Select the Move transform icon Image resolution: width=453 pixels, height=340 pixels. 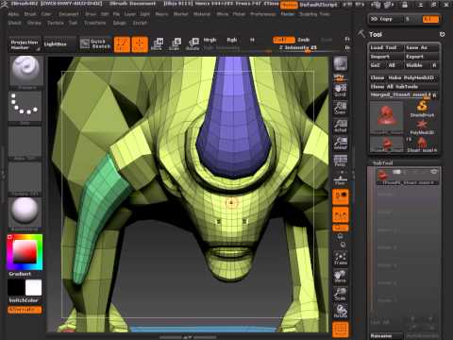click(x=157, y=44)
